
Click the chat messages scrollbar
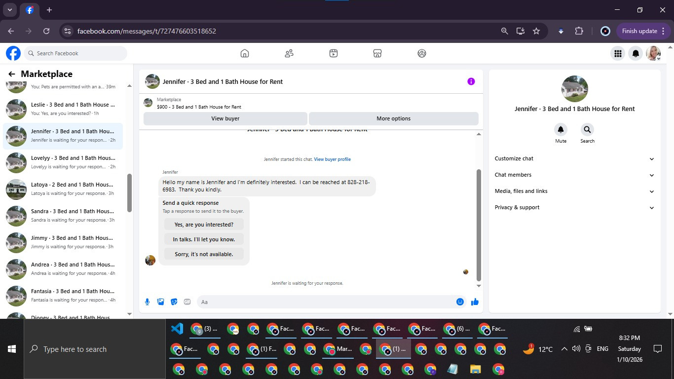[x=479, y=225]
